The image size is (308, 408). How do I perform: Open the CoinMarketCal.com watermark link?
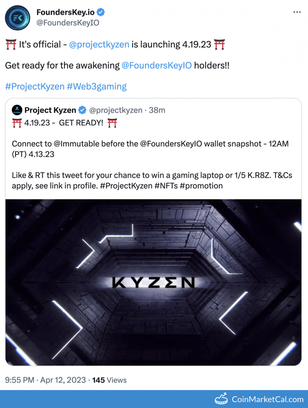pyautogui.click(x=267, y=399)
